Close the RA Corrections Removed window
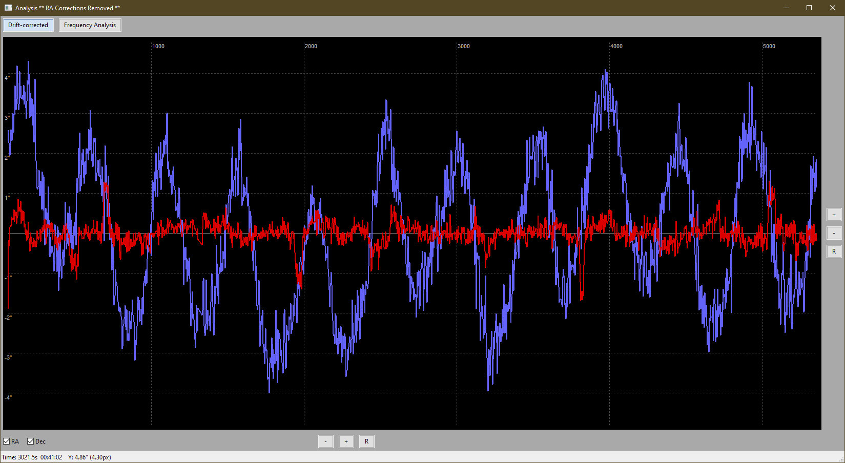845x463 pixels. tap(833, 8)
